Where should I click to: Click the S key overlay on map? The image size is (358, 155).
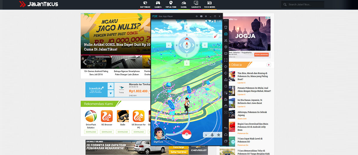[187, 63]
